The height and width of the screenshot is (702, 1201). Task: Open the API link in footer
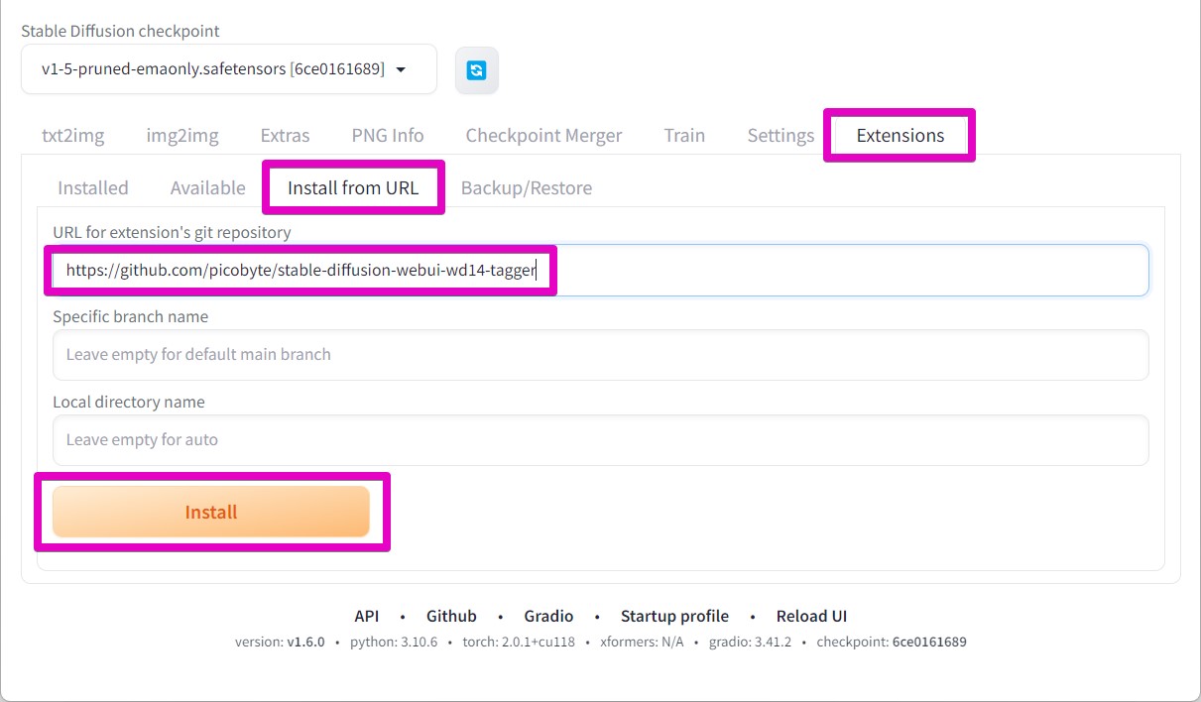tap(367, 616)
